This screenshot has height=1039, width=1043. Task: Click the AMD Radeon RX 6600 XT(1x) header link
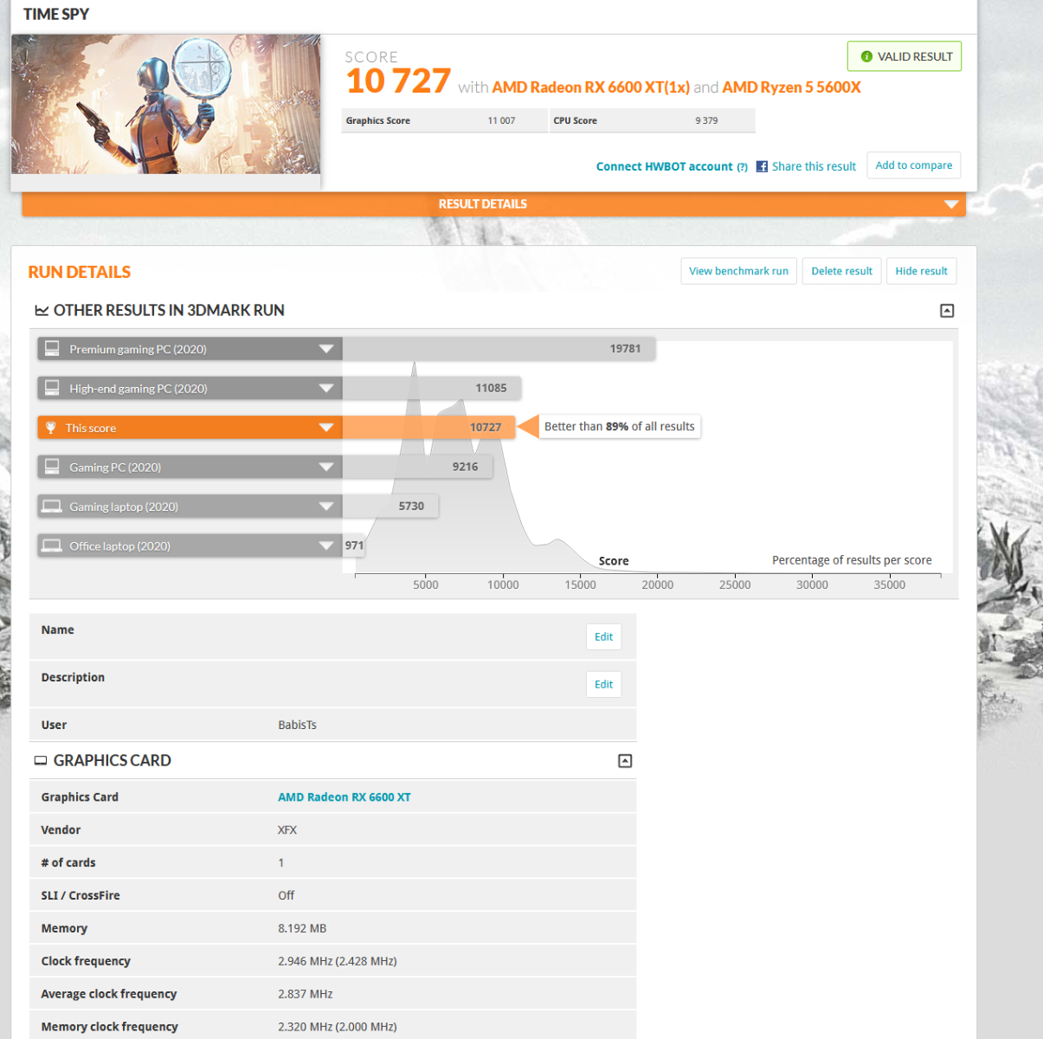point(591,87)
